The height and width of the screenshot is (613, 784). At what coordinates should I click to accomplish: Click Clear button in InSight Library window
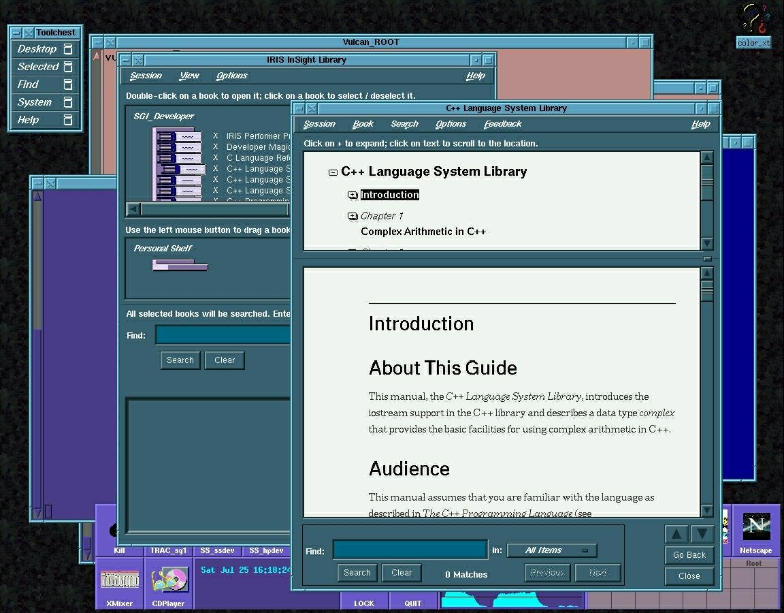coord(225,360)
